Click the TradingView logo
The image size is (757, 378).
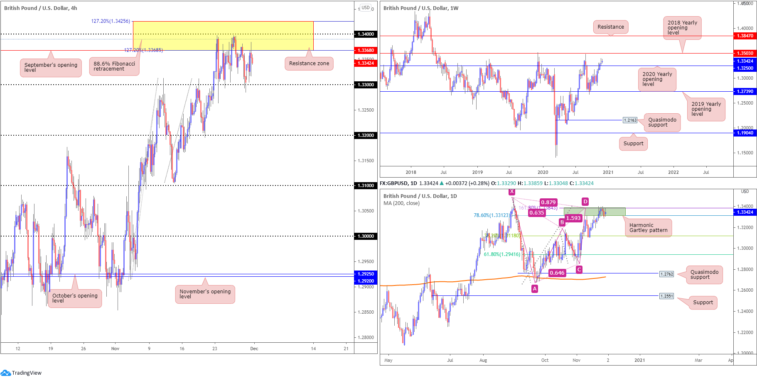coord(21,373)
